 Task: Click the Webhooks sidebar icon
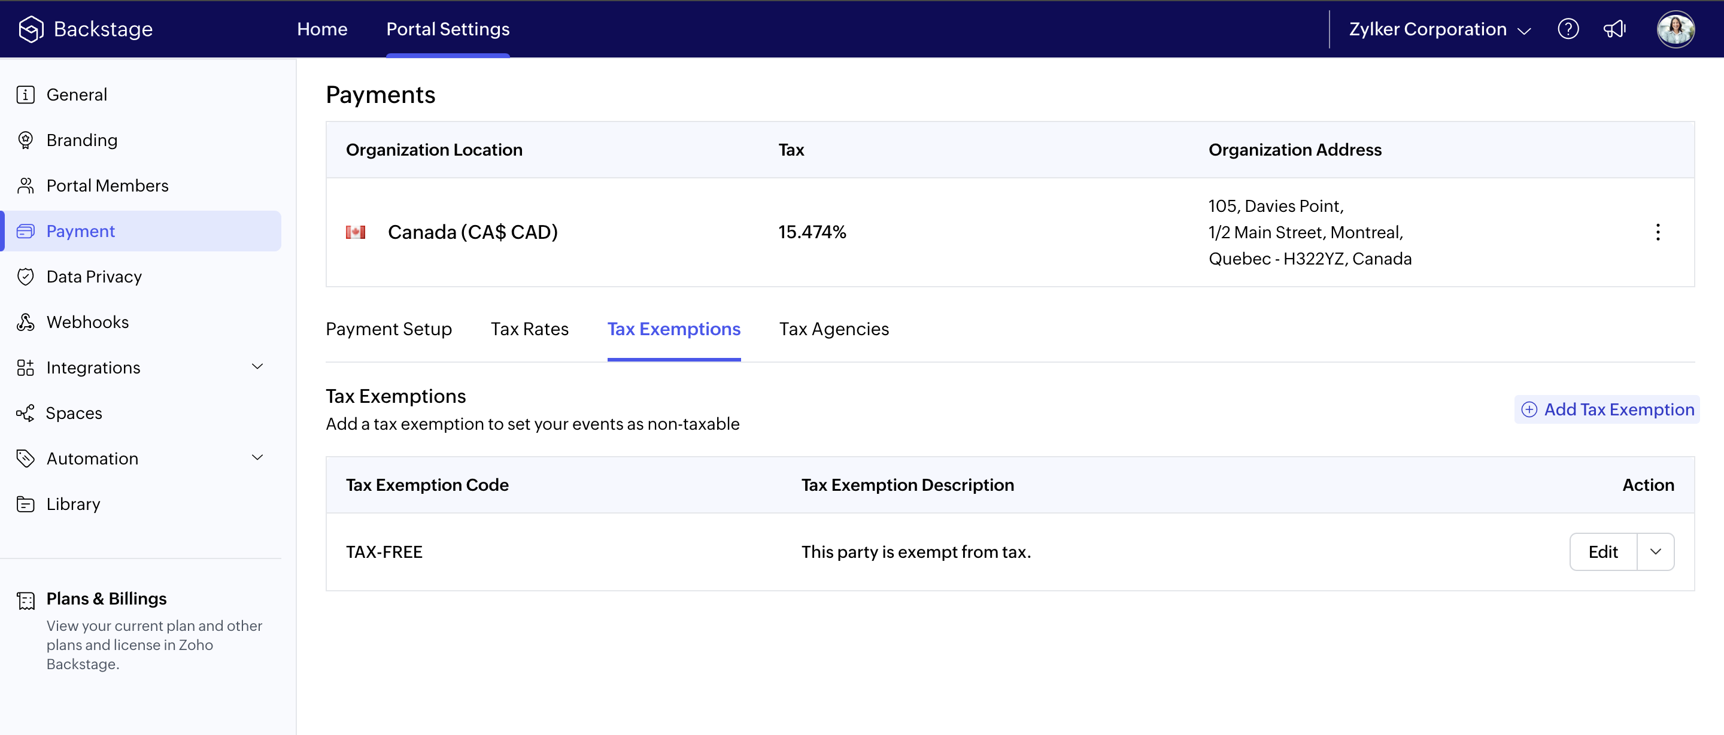(25, 322)
